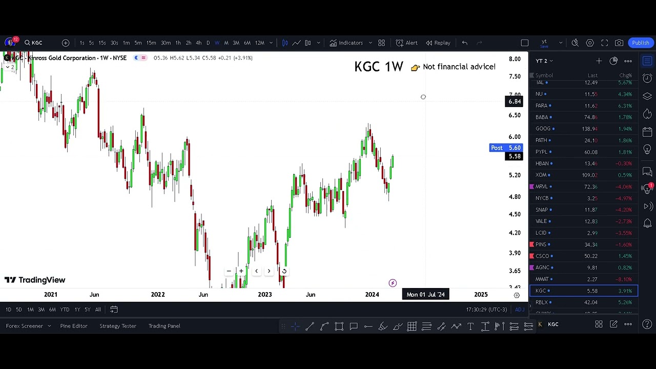Select the 1m timeframe

126,43
